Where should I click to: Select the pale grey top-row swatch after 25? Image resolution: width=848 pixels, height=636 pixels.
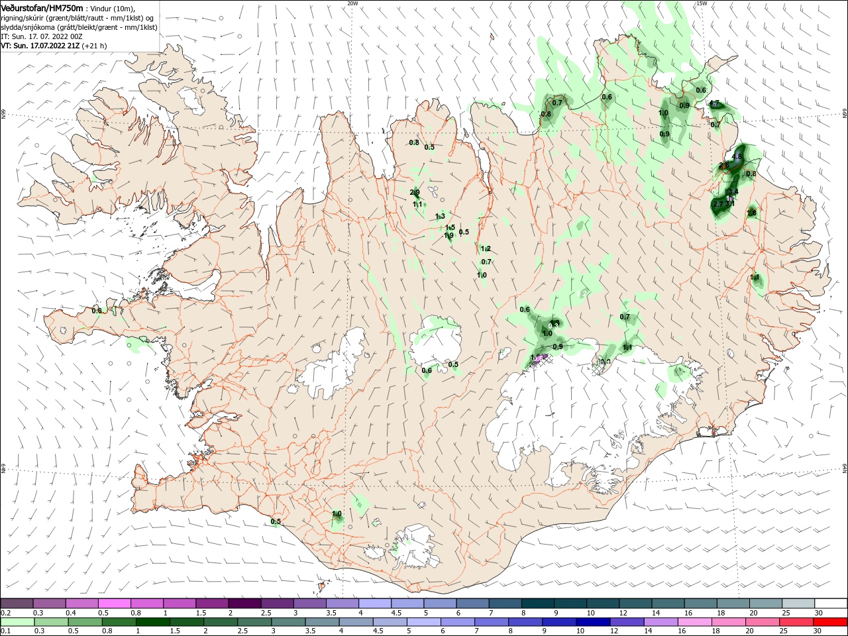[797, 604]
